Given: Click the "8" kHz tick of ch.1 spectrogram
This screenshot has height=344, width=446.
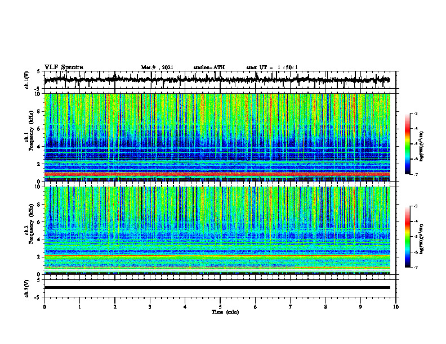Looking at the screenshot, I should pyautogui.click(x=39, y=111).
